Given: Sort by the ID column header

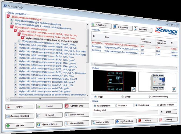Looking at the screenshot, I should tap(98, 36).
